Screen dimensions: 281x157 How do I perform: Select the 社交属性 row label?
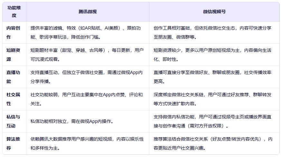click(14, 99)
